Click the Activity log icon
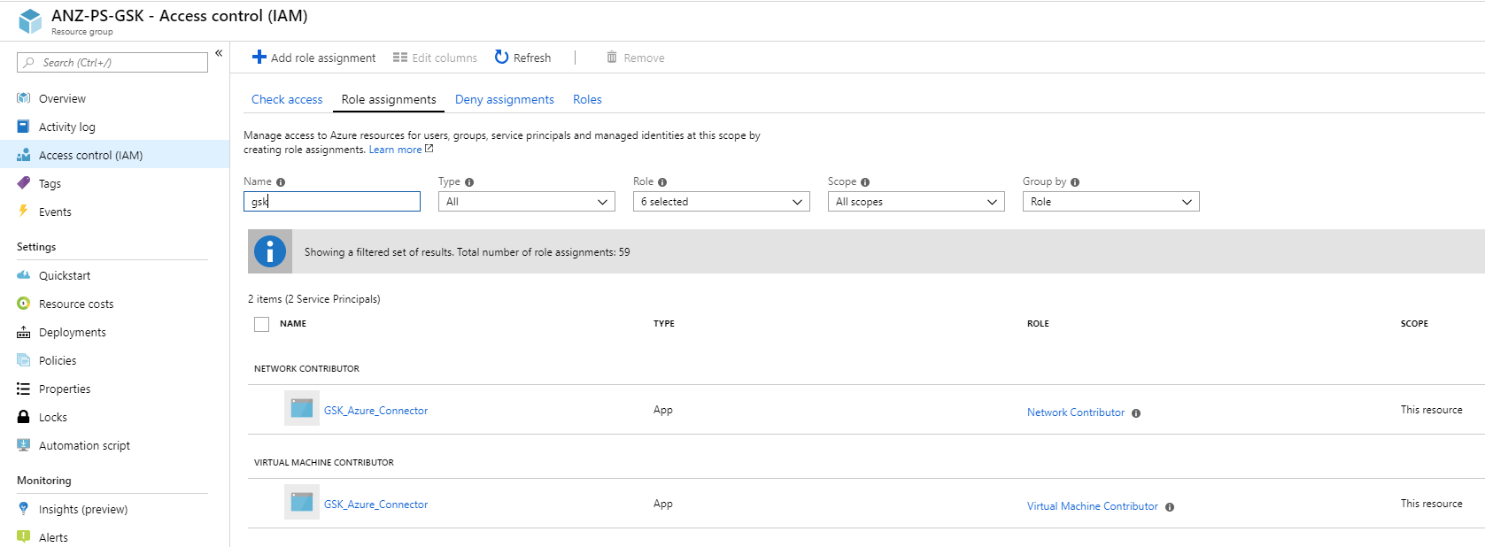 tap(24, 127)
